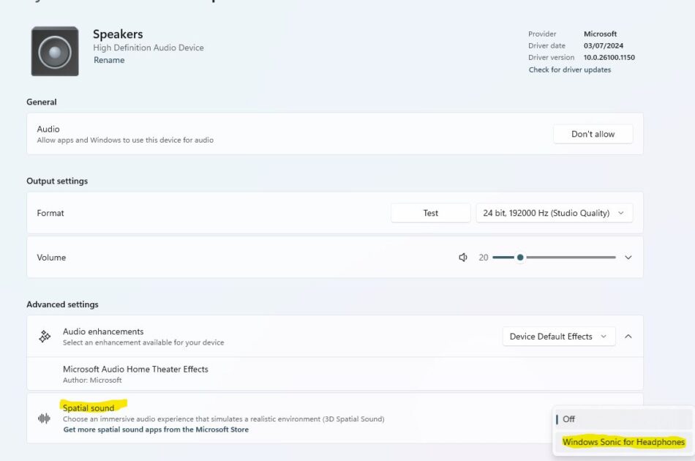Click the Author: Microsoft text
695x461 pixels.
pyautogui.click(x=92, y=381)
